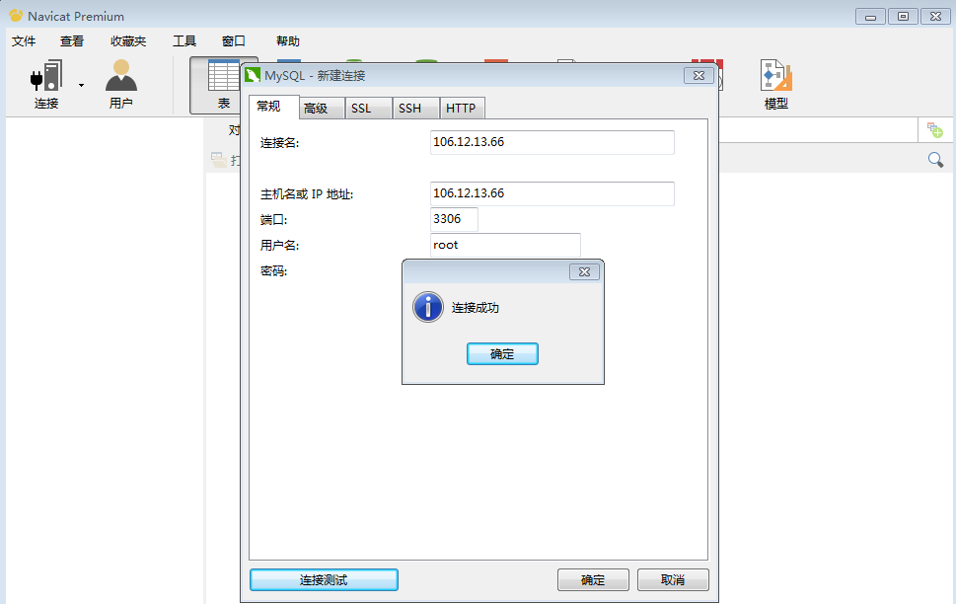Viewport: 956px width, 604px height.
Task: Click the magnifier search icon in main window
Action: [x=935, y=160]
